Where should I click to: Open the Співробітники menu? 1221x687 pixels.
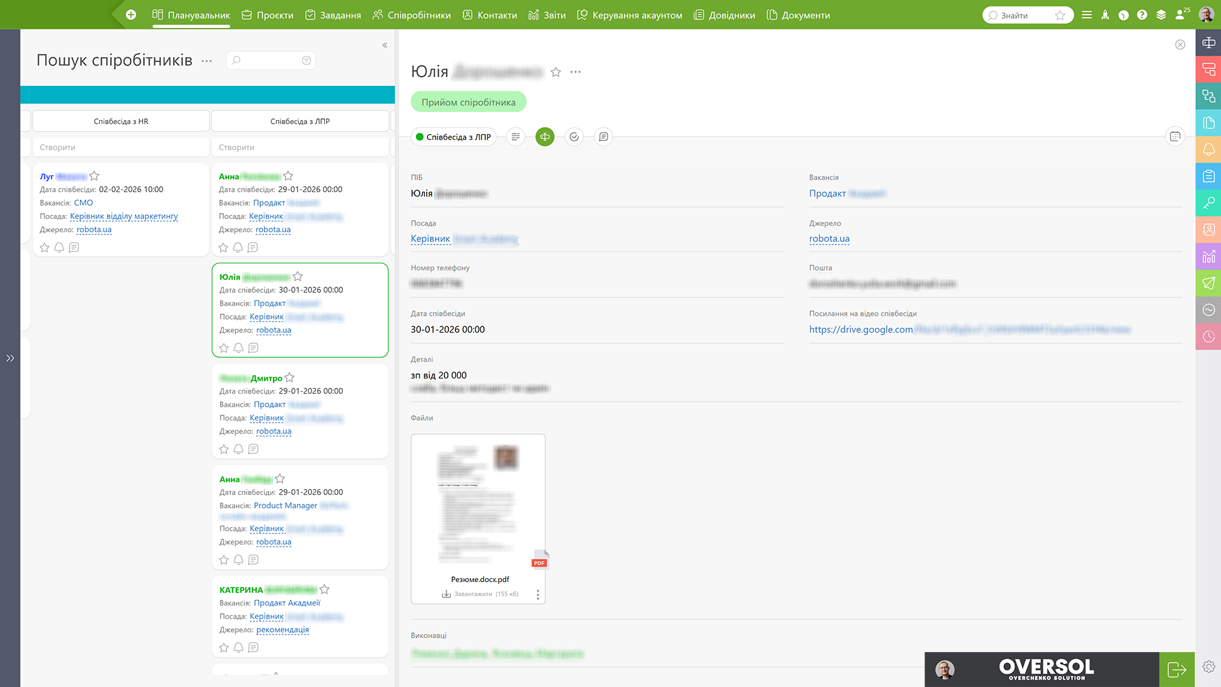(411, 15)
